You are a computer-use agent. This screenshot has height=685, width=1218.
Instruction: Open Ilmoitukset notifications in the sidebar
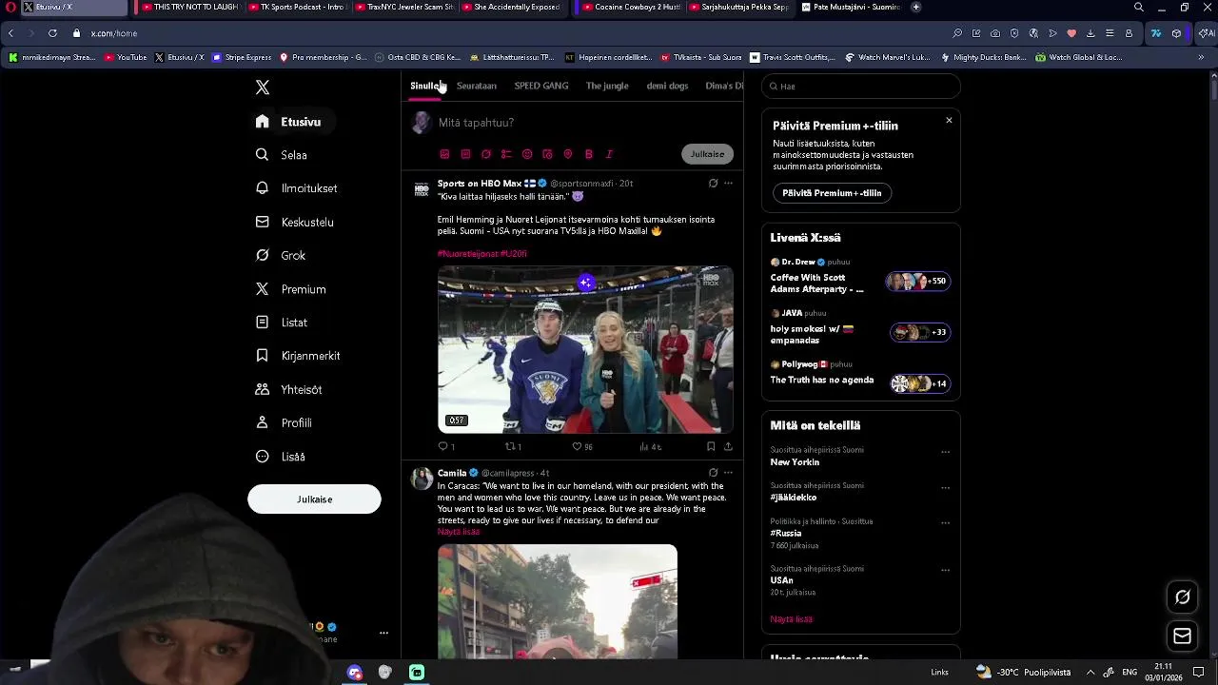[296, 188]
